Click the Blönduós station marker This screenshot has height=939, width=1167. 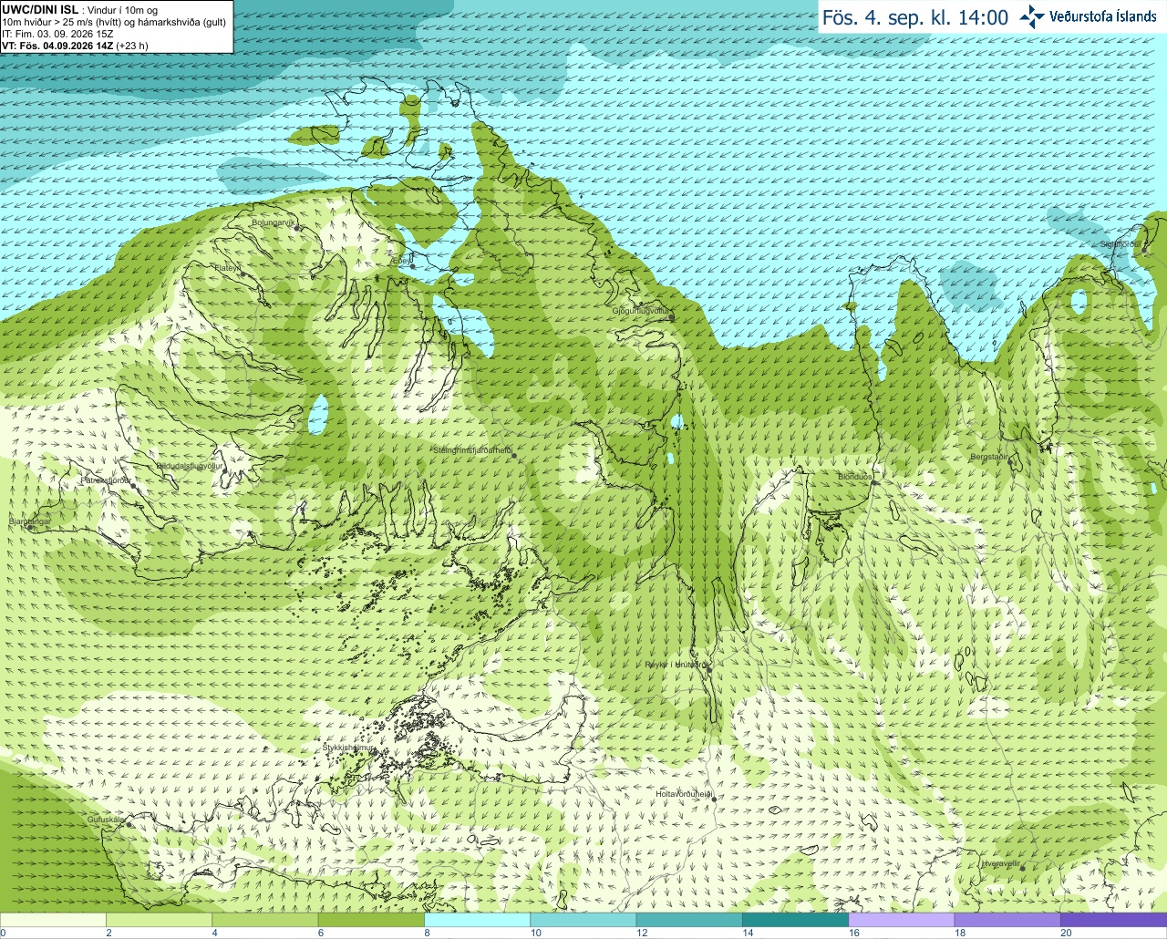tap(873, 482)
